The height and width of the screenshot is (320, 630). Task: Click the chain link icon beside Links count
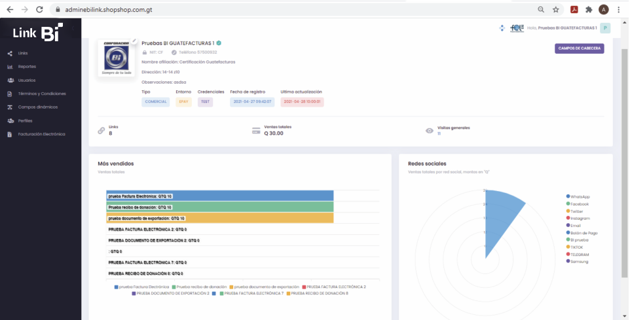coord(102,131)
